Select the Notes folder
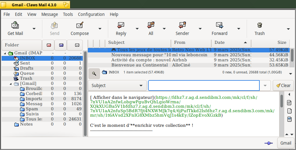 [x=42, y=124]
